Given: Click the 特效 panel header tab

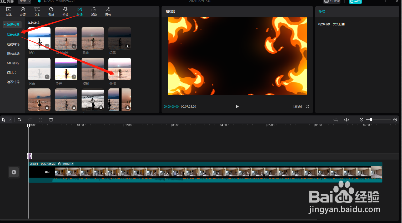Looking at the screenshot, I should [322, 11].
